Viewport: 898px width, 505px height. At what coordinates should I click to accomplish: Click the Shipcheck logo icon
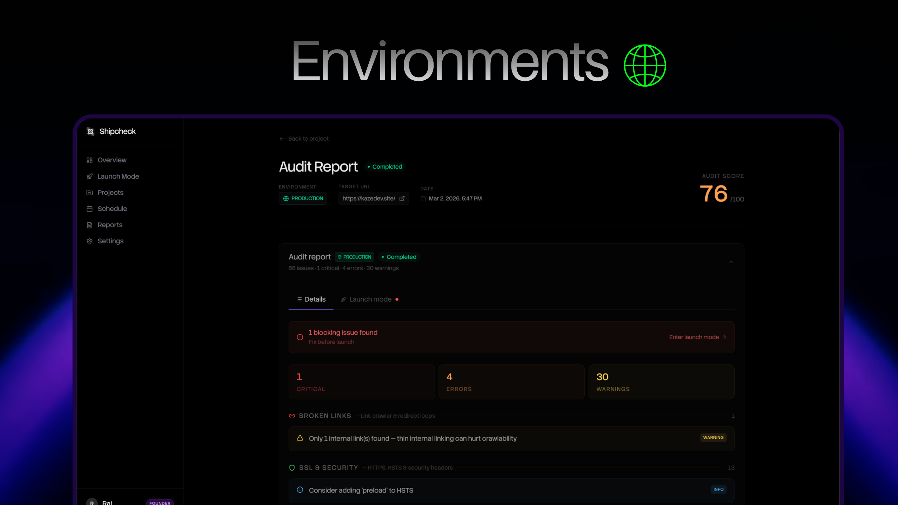point(90,132)
